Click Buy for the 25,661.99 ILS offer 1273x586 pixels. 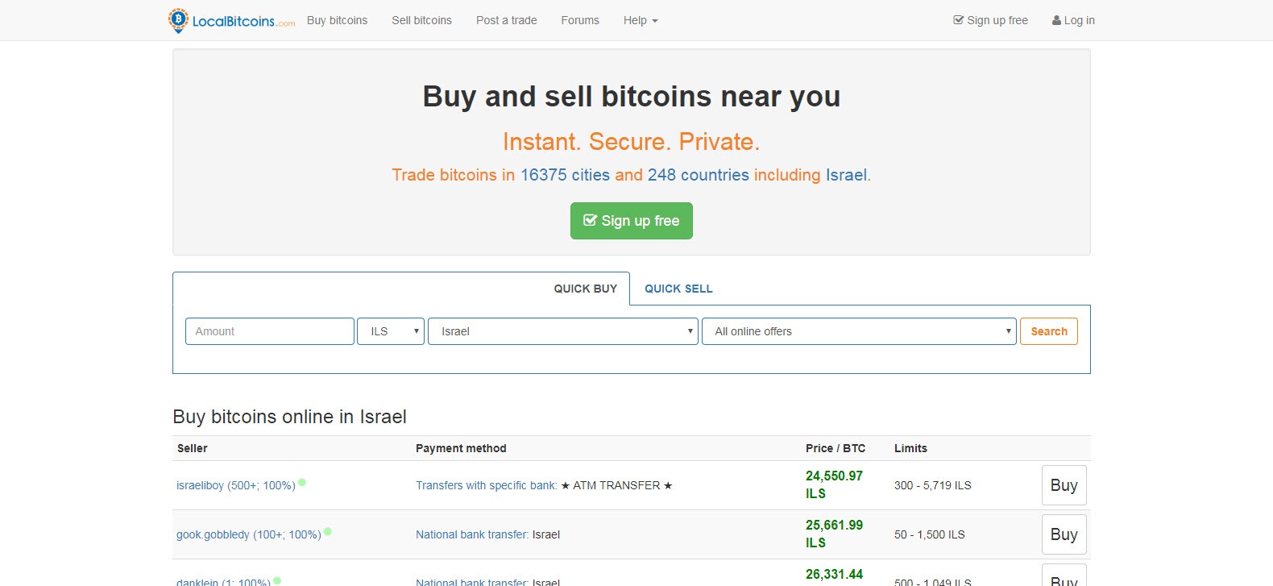tap(1064, 534)
